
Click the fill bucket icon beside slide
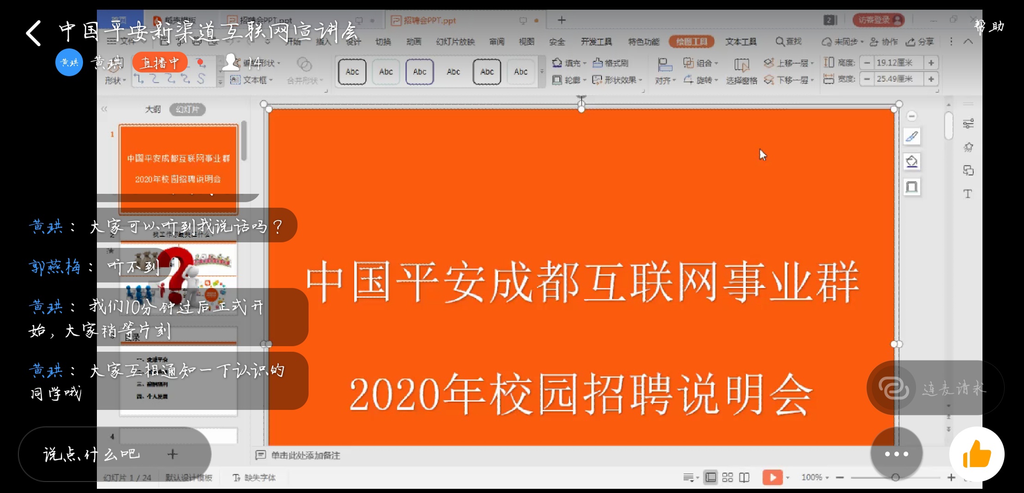pos(912,162)
